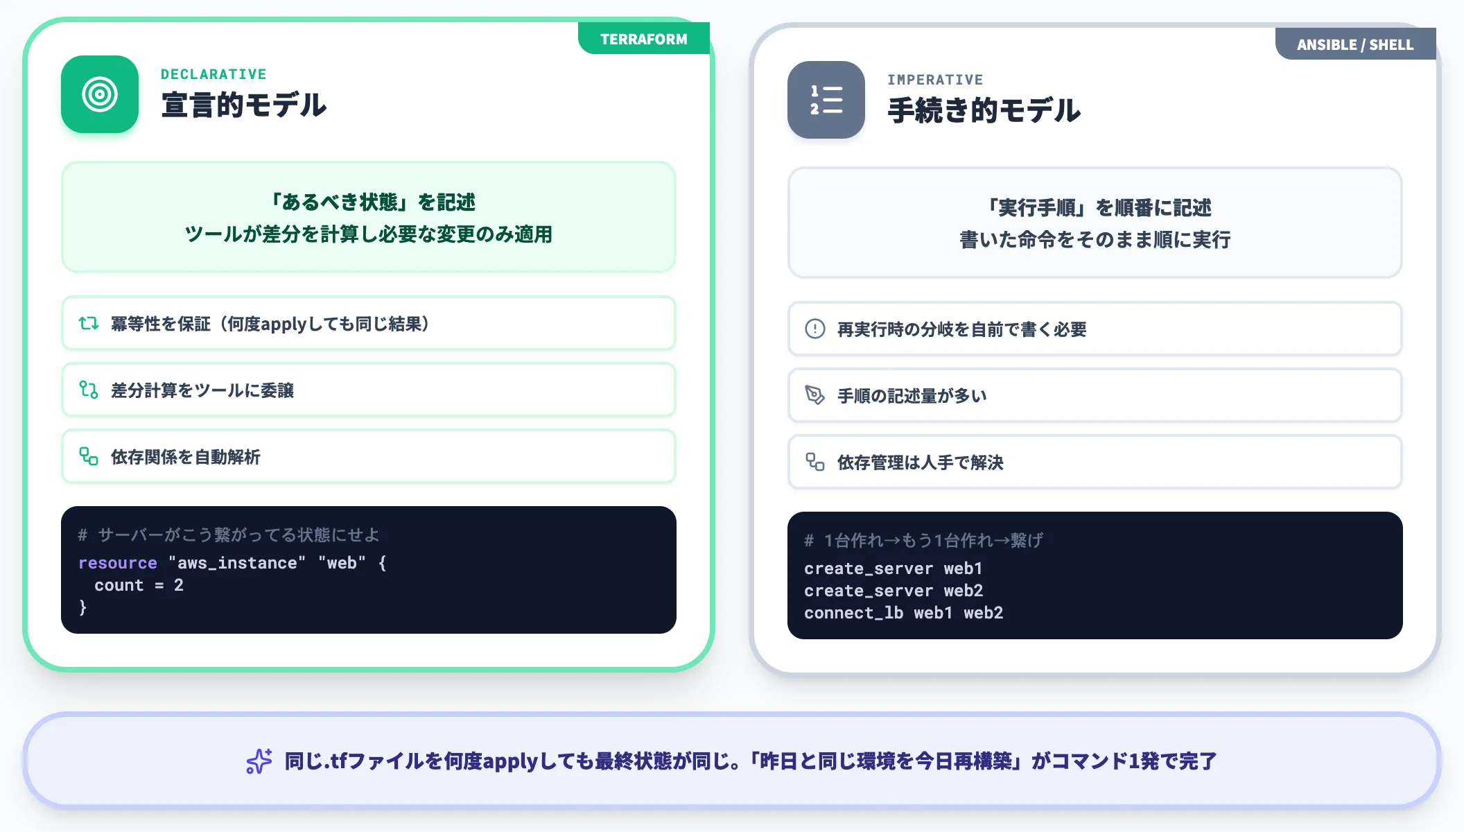Click the resource "aws_instance" "web" code line
This screenshot has width=1464, height=832.
232,563
